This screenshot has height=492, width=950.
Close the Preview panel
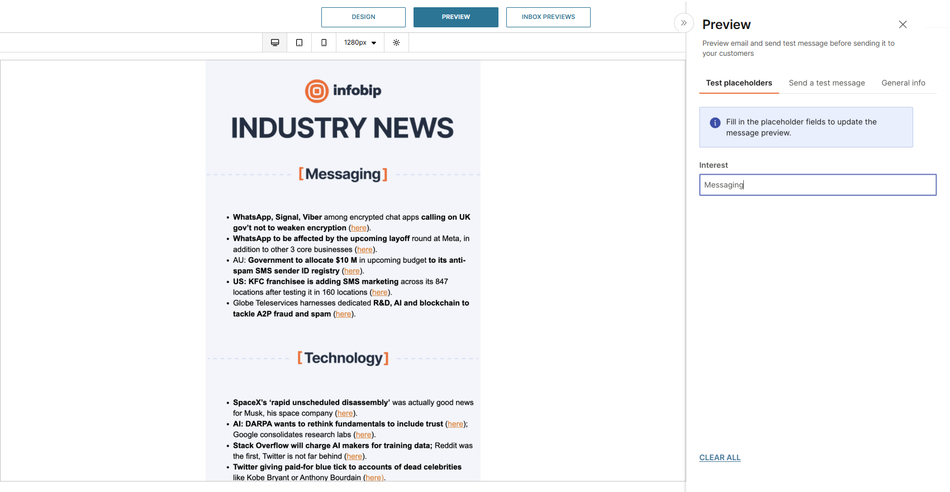[x=902, y=25]
